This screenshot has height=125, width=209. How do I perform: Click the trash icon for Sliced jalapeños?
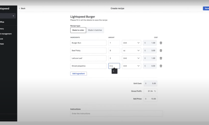pos(161,66)
